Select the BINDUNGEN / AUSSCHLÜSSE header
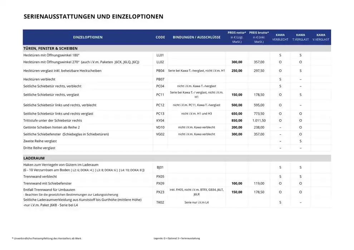Viewport: 354px width, 250px height. pos(197,37)
